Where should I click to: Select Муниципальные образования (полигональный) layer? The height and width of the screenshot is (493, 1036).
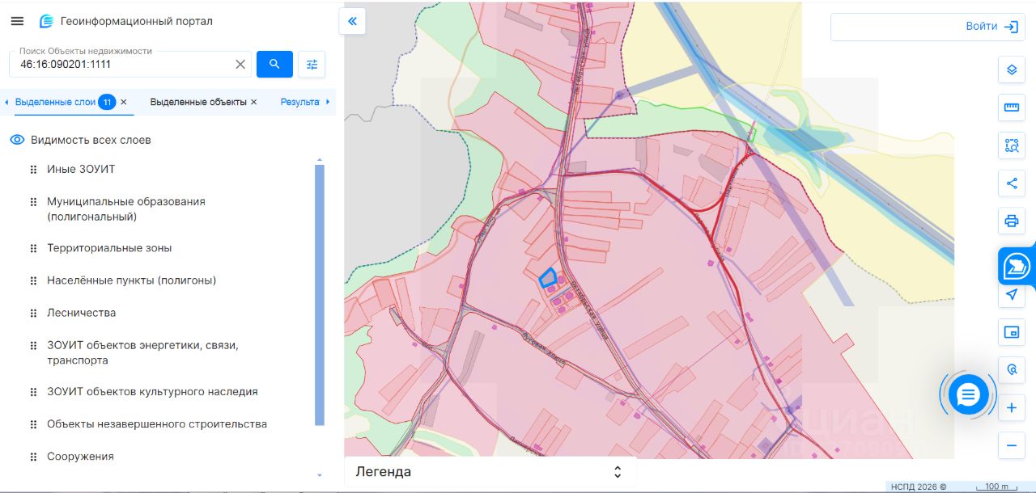126,209
